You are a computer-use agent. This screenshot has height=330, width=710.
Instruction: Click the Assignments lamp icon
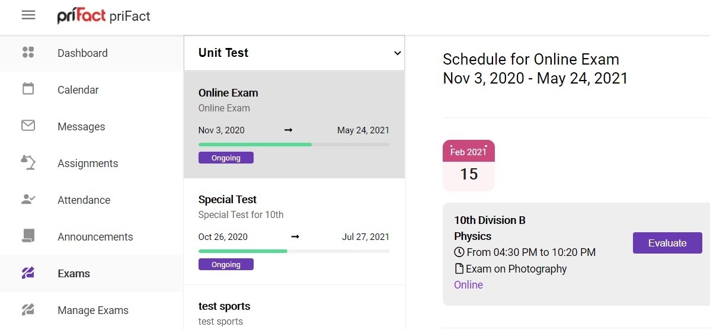point(28,162)
